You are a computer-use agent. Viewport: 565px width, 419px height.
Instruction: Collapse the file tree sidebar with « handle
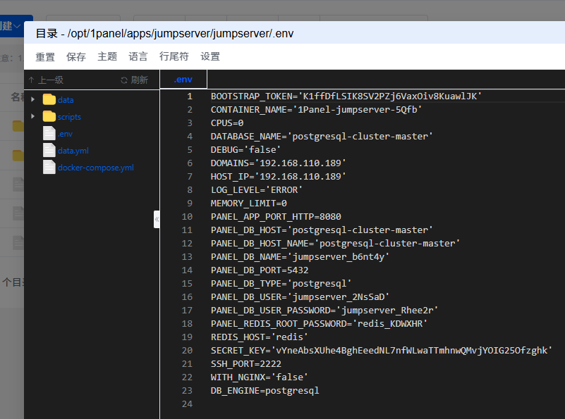(x=157, y=219)
